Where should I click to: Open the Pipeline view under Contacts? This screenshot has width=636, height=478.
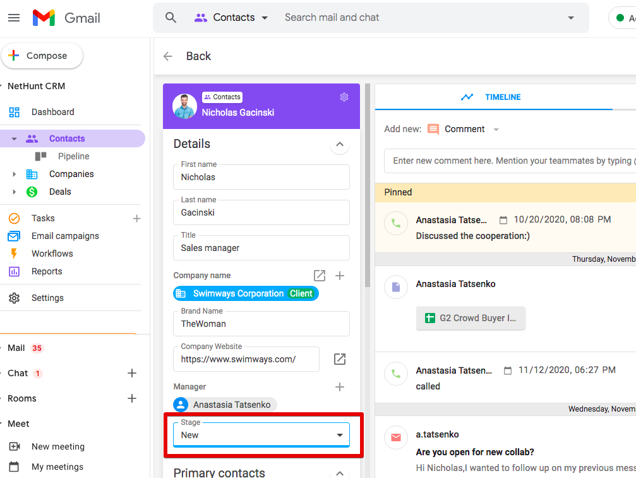[x=73, y=156]
